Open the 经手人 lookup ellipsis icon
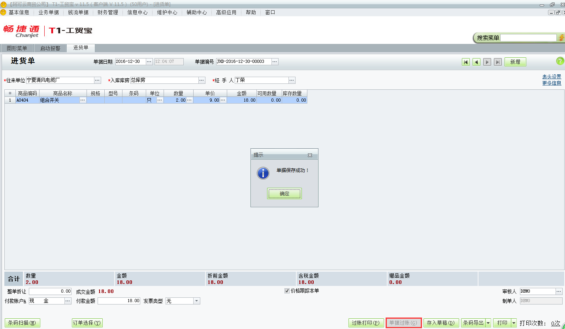Image resolution: width=565 pixels, height=329 pixels. [292, 80]
